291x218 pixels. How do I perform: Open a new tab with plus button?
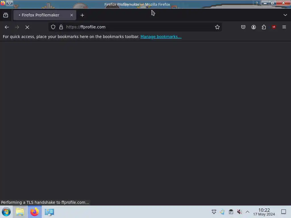82,15
